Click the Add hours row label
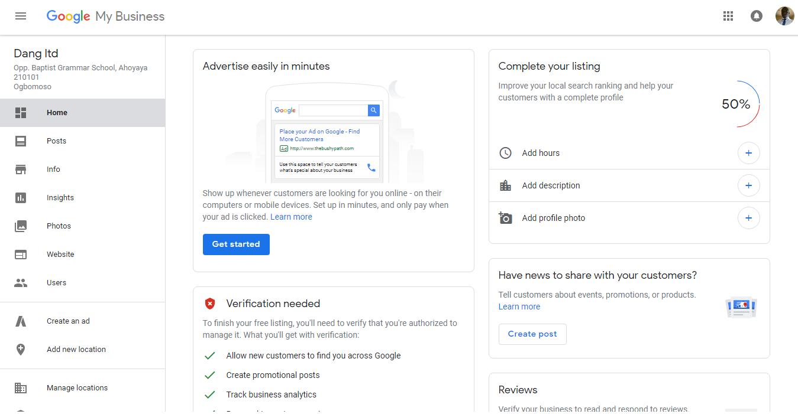This screenshot has width=798, height=414. [x=541, y=153]
